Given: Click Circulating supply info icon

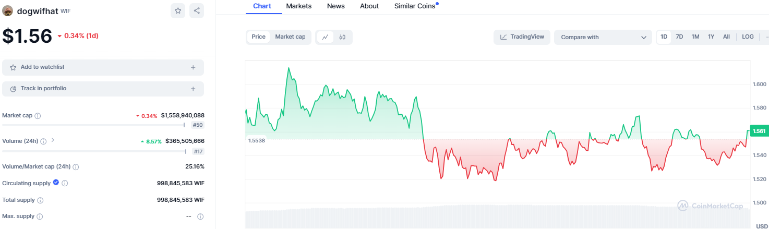Looking at the screenshot, I should click(x=65, y=183).
